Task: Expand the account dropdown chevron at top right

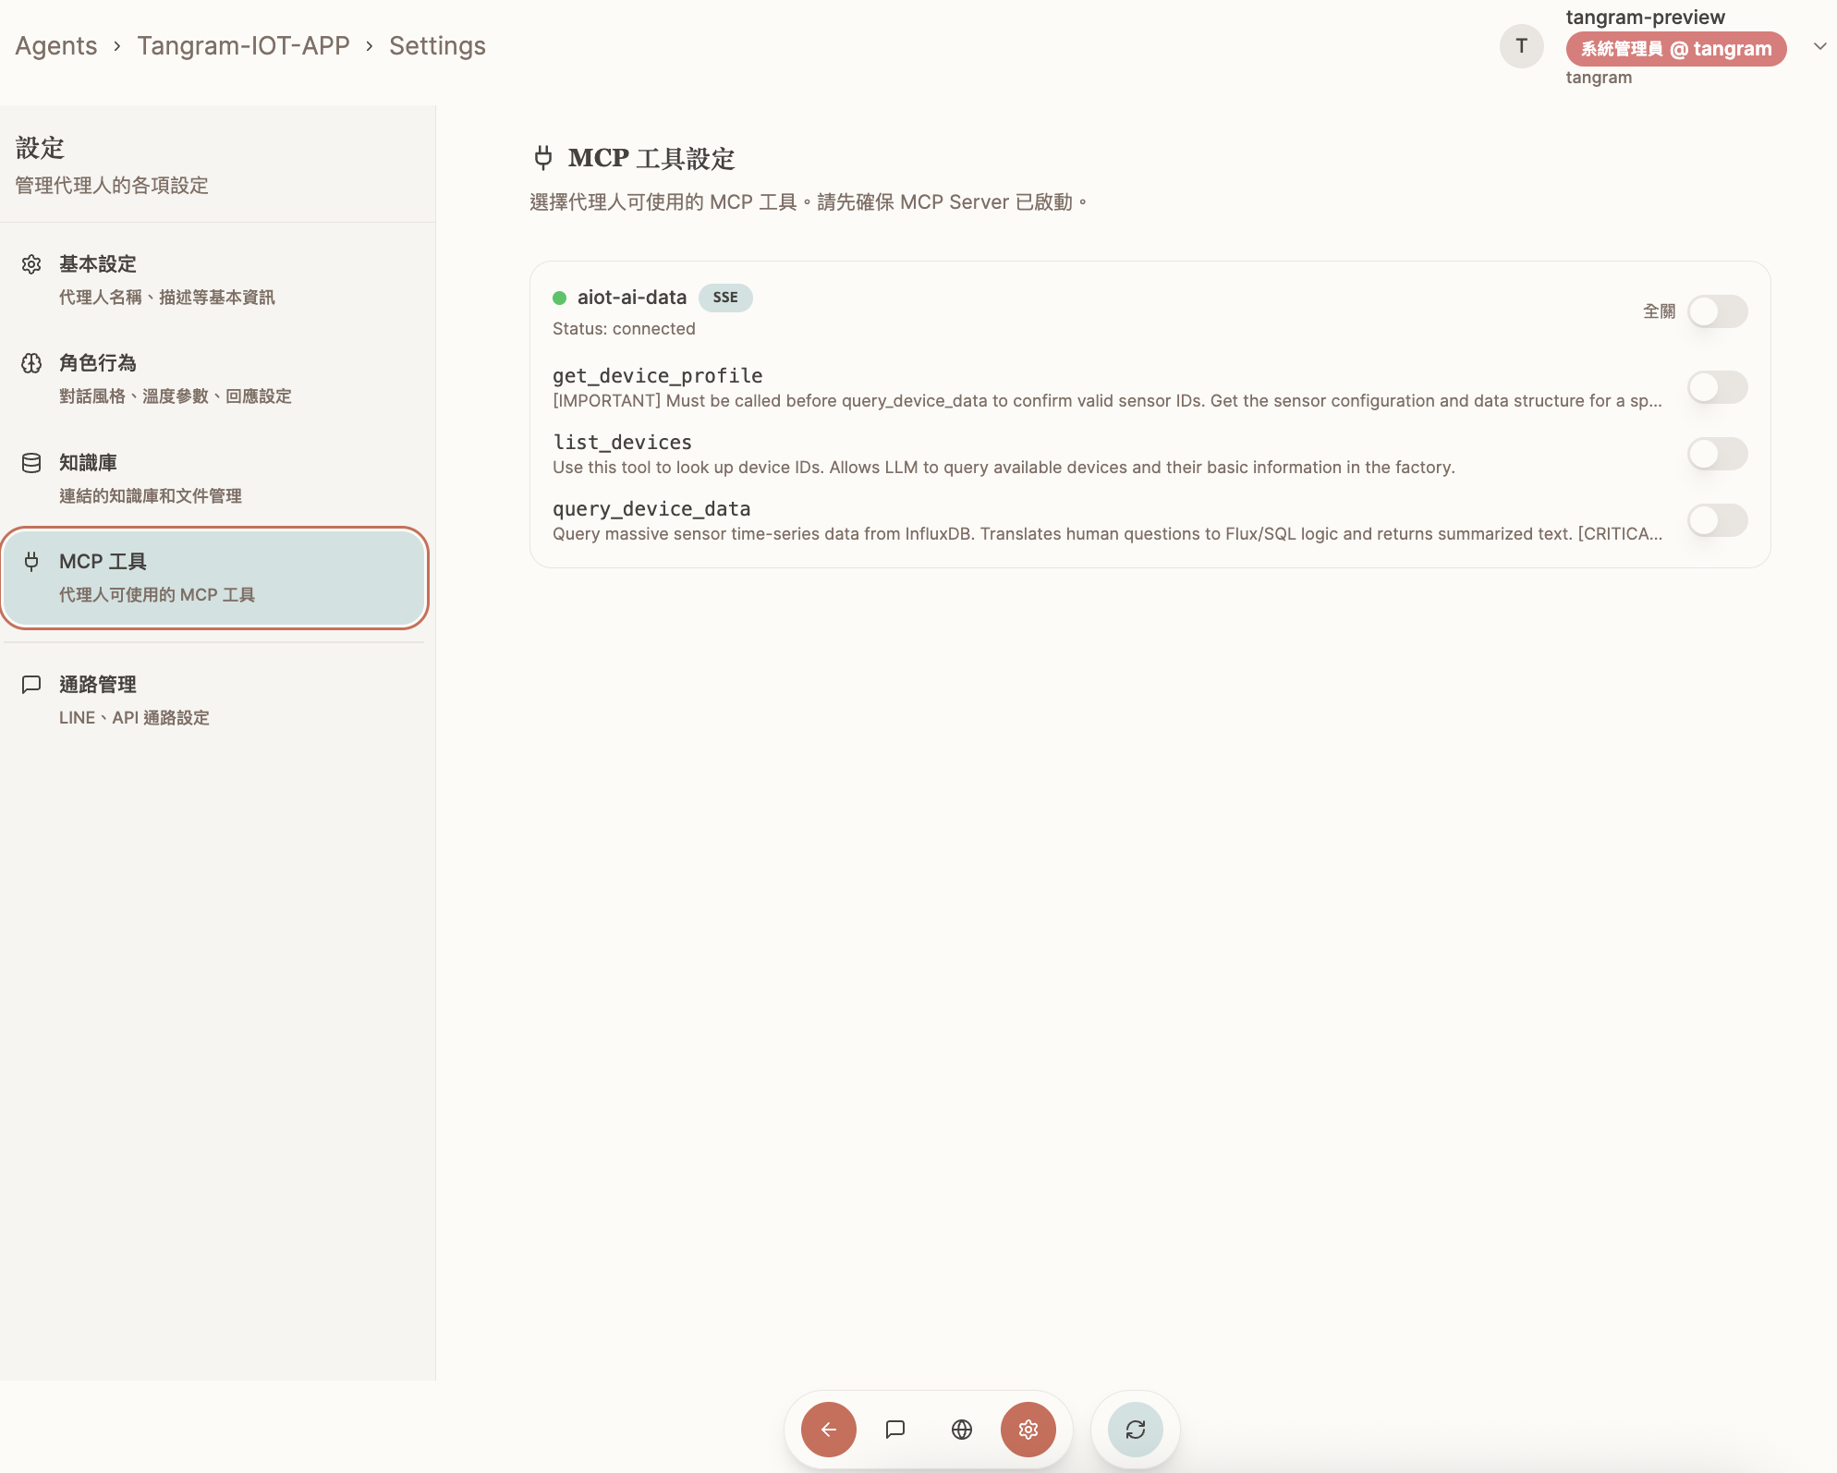Action: [1819, 46]
